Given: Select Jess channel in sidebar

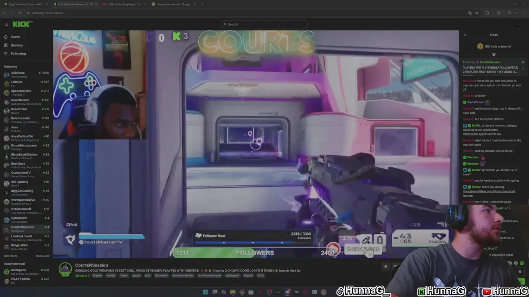Looking at the screenshot, I should click(26, 129).
